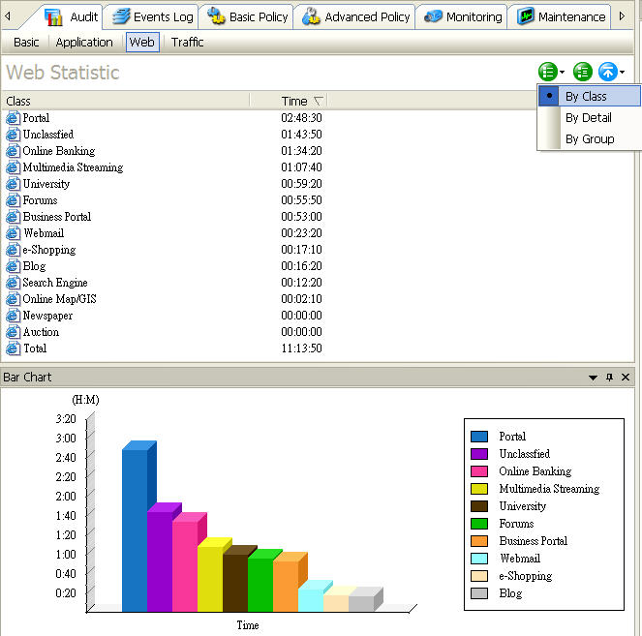This screenshot has height=636, width=642.
Task: Click the Blog row icon
Action: [13, 266]
